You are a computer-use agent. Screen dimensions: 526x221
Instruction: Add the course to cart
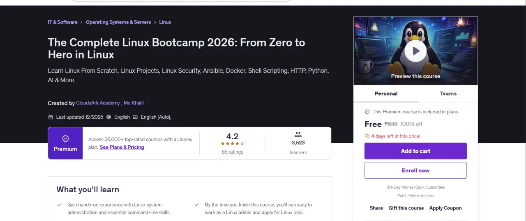tap(415, 151)
